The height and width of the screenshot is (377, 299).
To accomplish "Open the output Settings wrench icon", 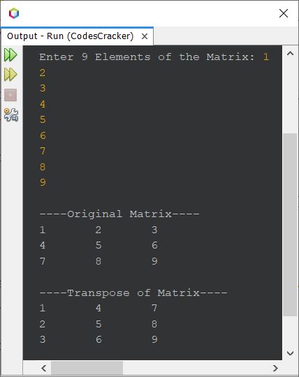I will 11,114.
